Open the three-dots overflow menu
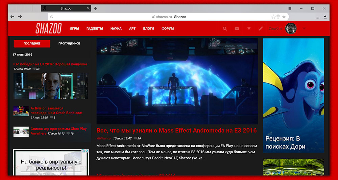 (317, 17)
